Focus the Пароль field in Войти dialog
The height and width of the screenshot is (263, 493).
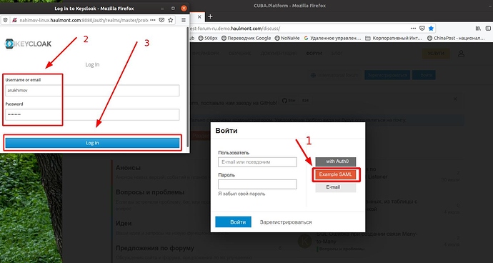point(257,184)
